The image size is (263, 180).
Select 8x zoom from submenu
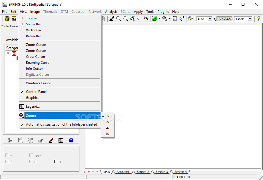coord(108,134)
